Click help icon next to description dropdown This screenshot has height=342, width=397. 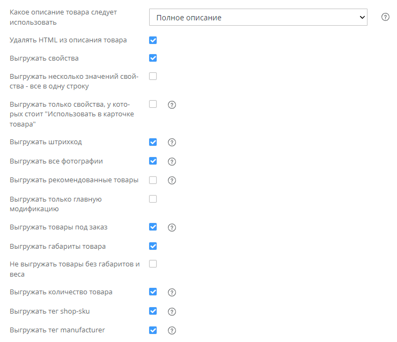pos(385,17)
